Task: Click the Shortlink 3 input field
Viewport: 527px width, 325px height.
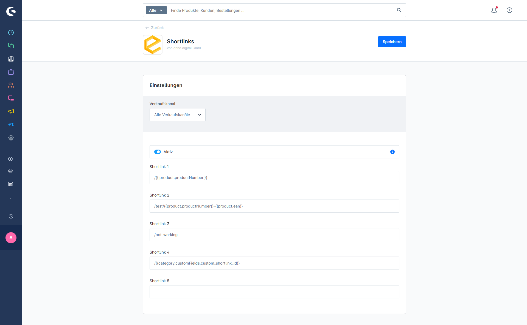Action: tap(274, 235)
